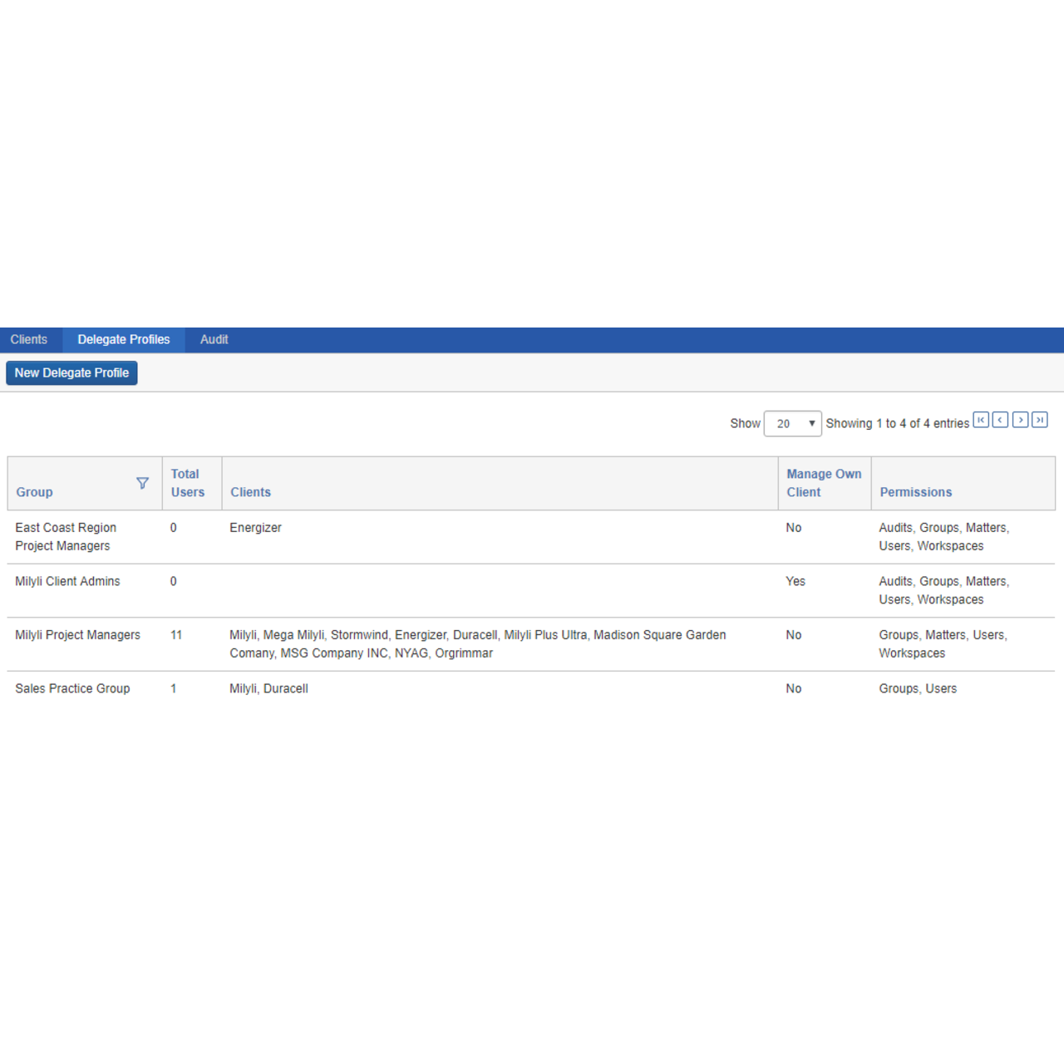Sort table by Clients column header
This screenshot has height=1064, width=1064.
(250, 492)
